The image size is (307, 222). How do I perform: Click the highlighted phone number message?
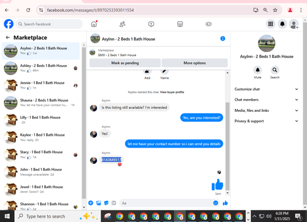point(111,160)
